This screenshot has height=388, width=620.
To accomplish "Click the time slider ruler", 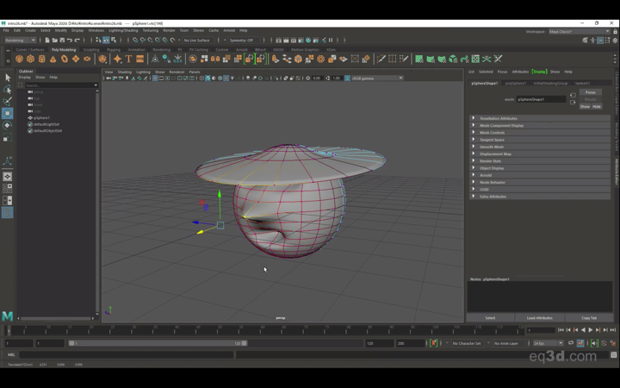I will 258,330.
